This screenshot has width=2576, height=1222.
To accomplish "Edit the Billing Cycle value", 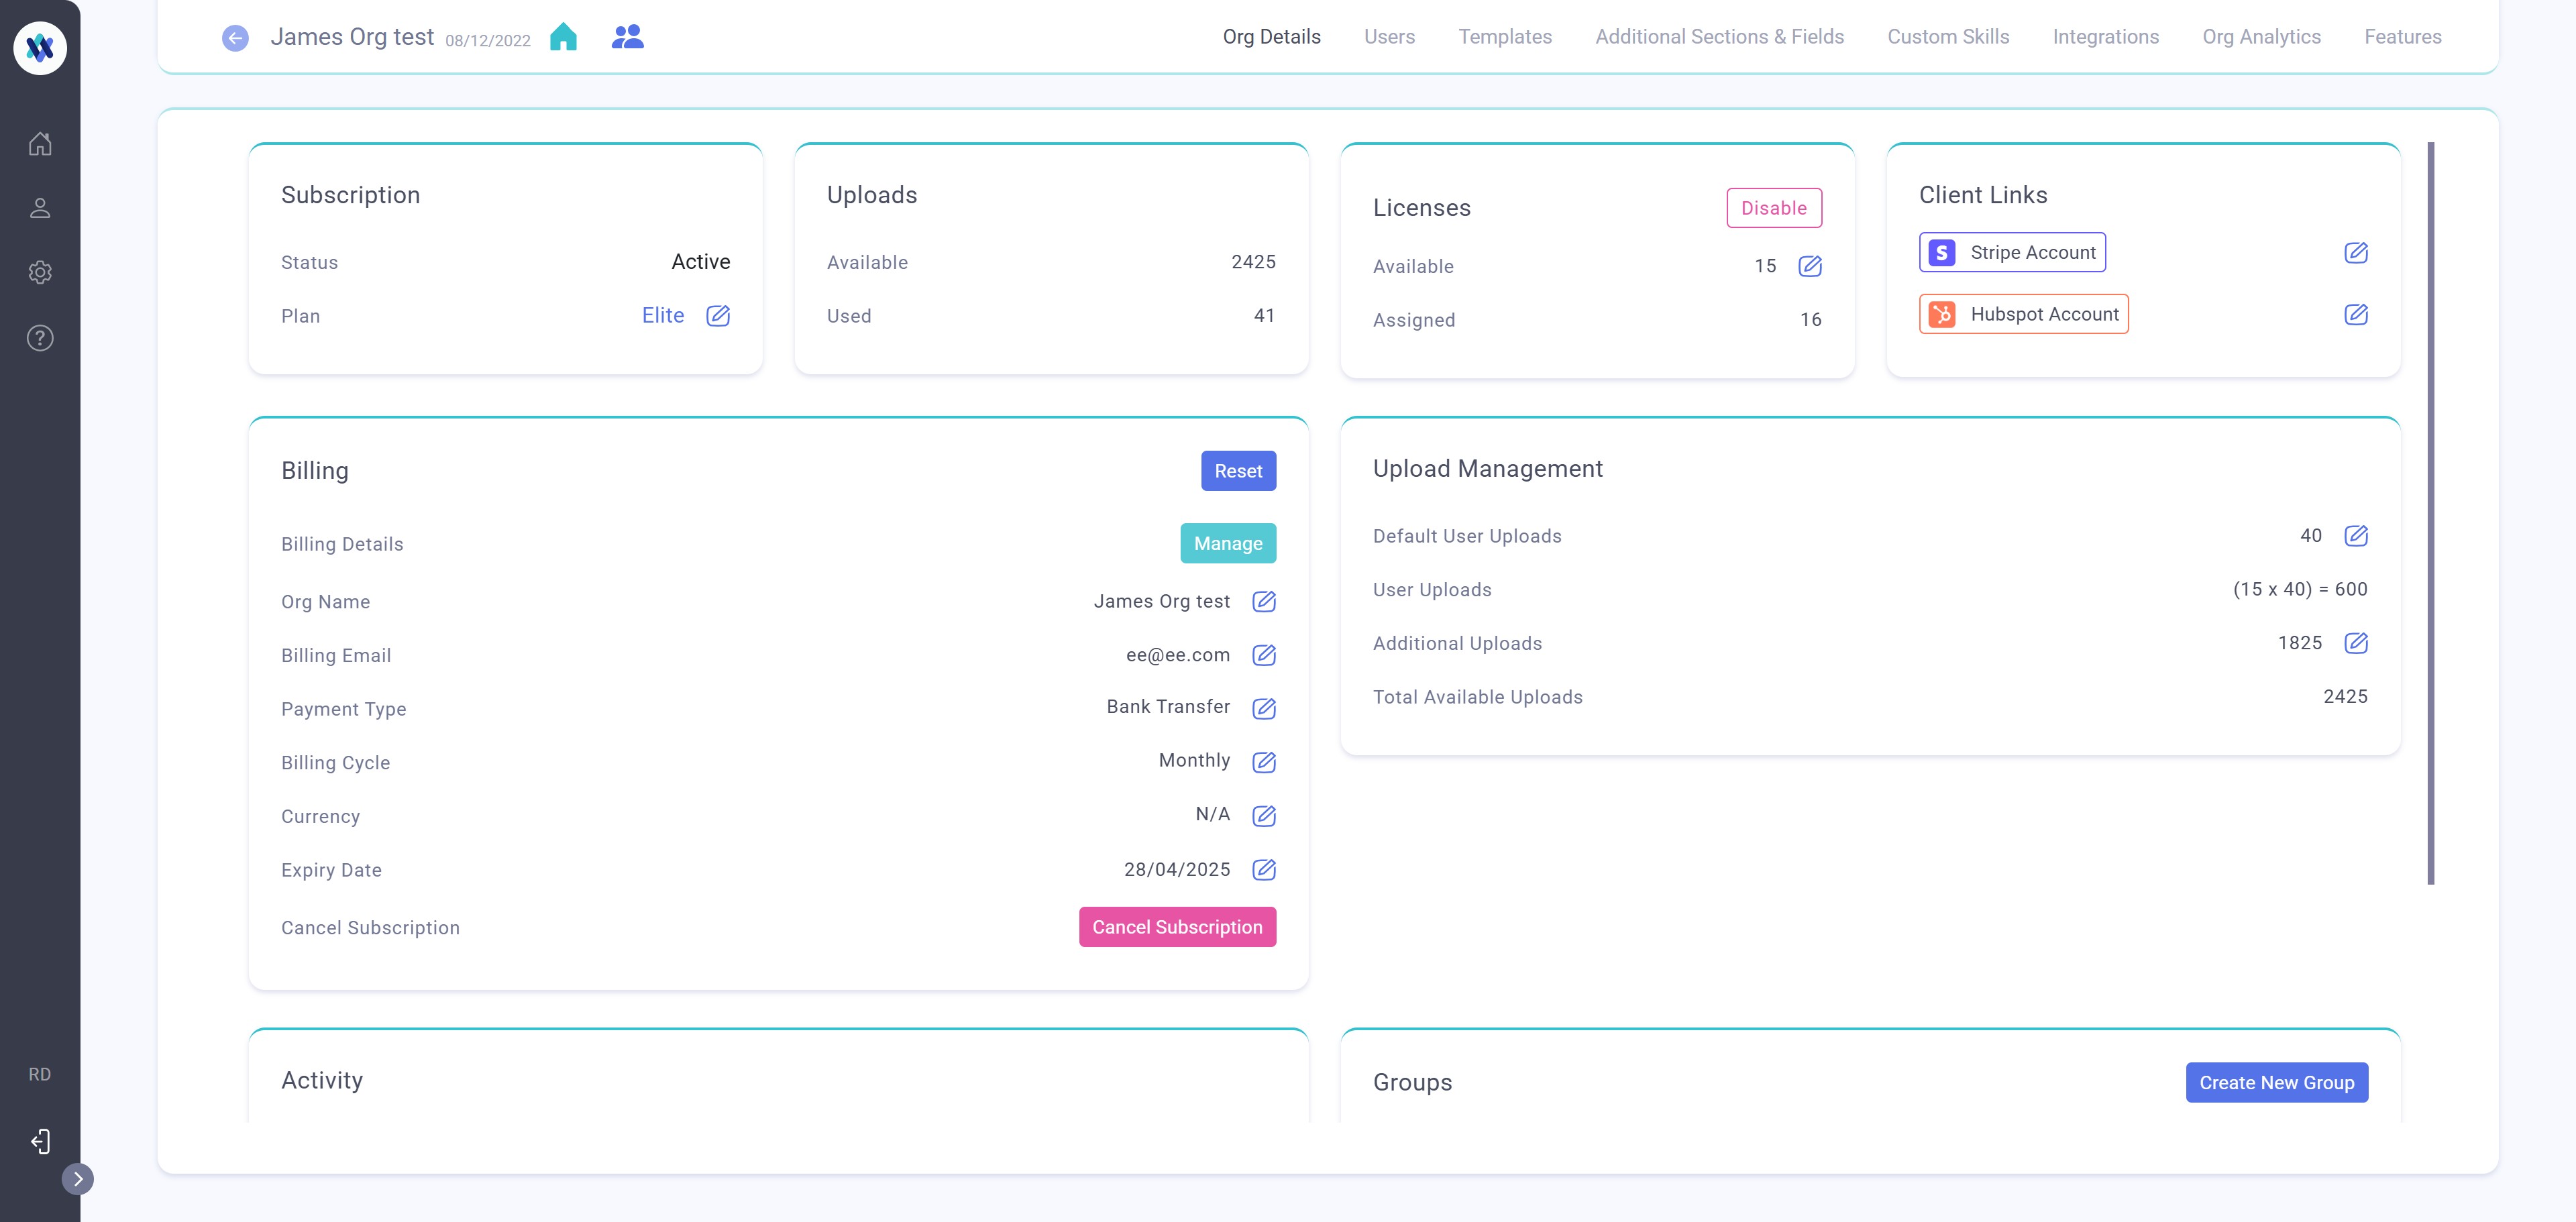I will 1264,763.
